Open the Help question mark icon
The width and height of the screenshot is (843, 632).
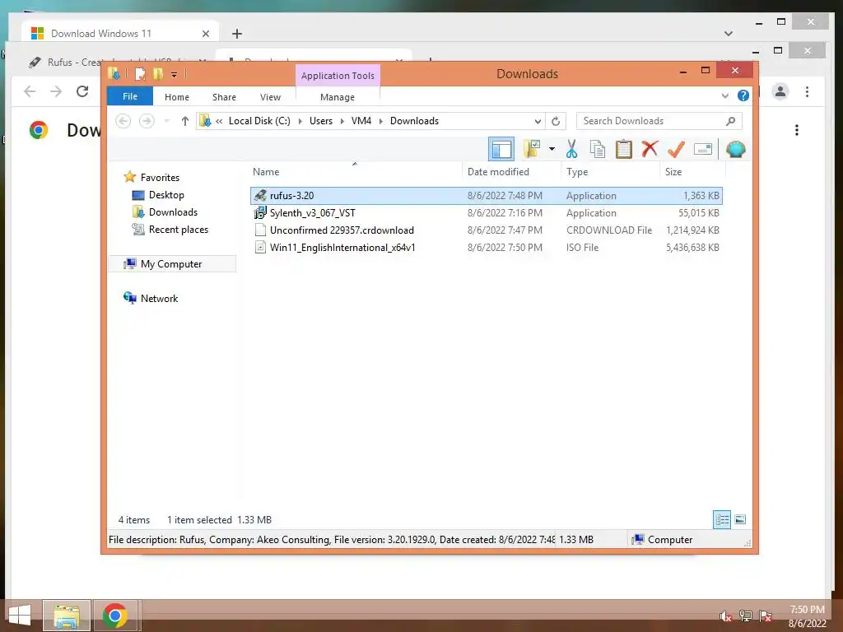pos(743,95)
